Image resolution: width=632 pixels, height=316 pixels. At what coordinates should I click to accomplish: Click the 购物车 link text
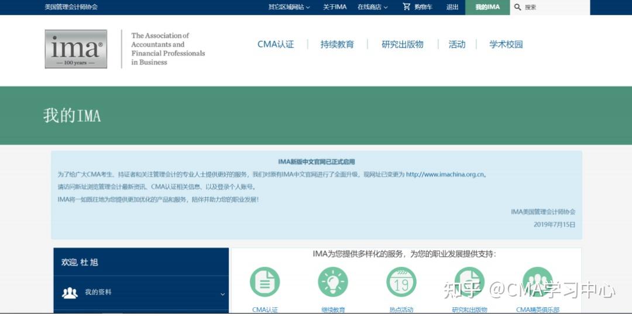point(423,7)
